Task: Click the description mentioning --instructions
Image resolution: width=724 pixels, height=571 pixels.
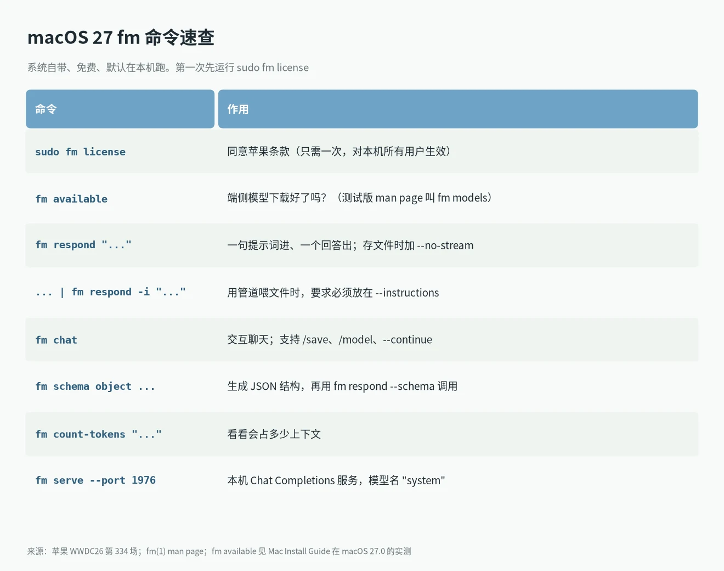Action: coord(333,293)
